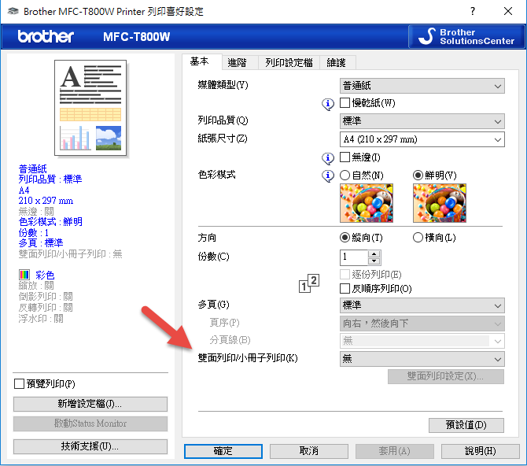Enable 反順序列印 checkbox
The height and width of the screenshot is (466, 527).
pos(345,288)
